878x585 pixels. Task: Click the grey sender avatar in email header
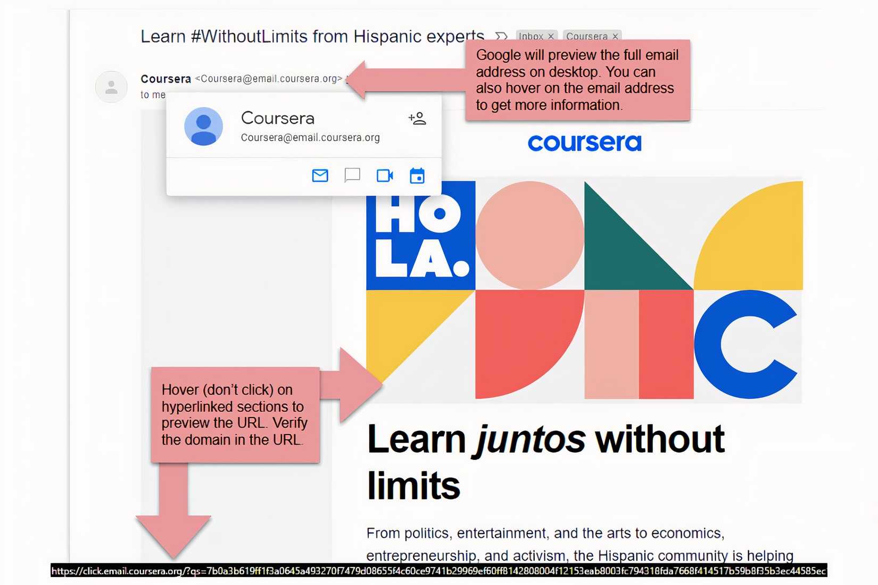point(111,87)
